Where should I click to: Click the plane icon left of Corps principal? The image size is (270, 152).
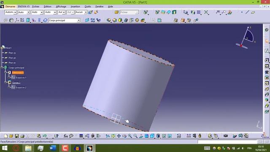point(45,20)
